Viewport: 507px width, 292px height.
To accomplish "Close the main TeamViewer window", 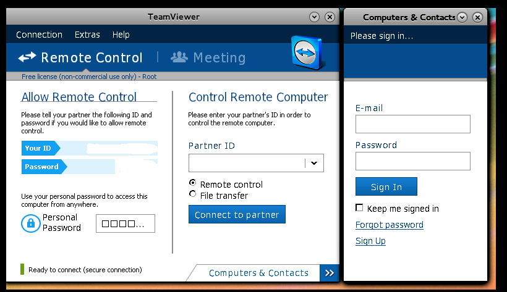I will click(330, 17).
